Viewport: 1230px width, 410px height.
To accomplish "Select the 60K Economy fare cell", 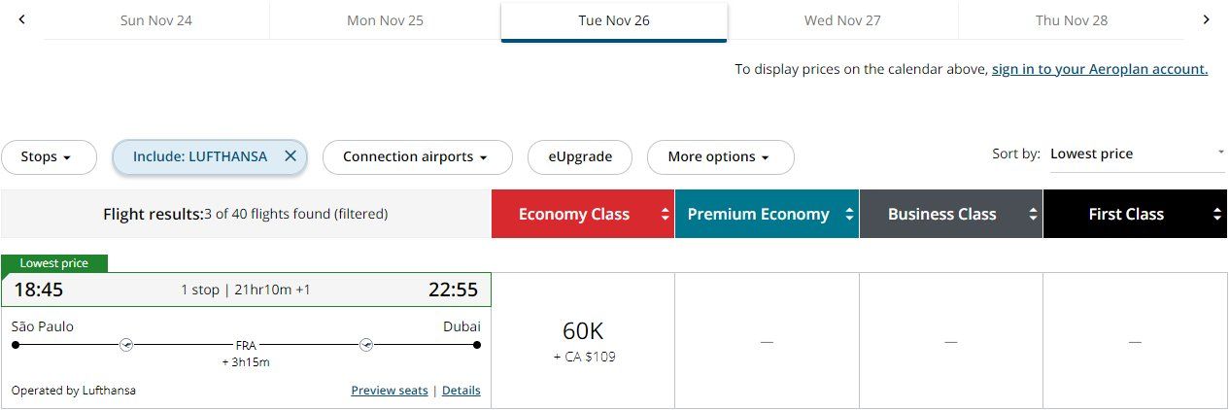I will (x=583, y=340).
